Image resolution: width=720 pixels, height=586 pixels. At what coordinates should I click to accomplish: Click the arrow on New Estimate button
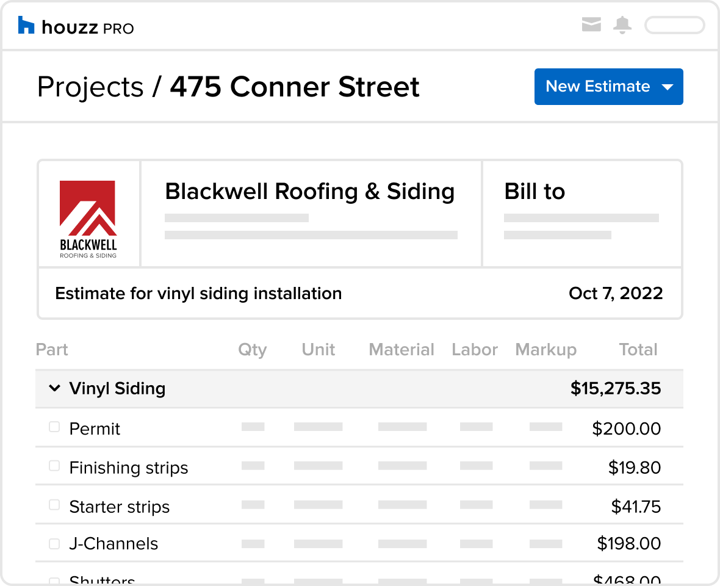668,87
